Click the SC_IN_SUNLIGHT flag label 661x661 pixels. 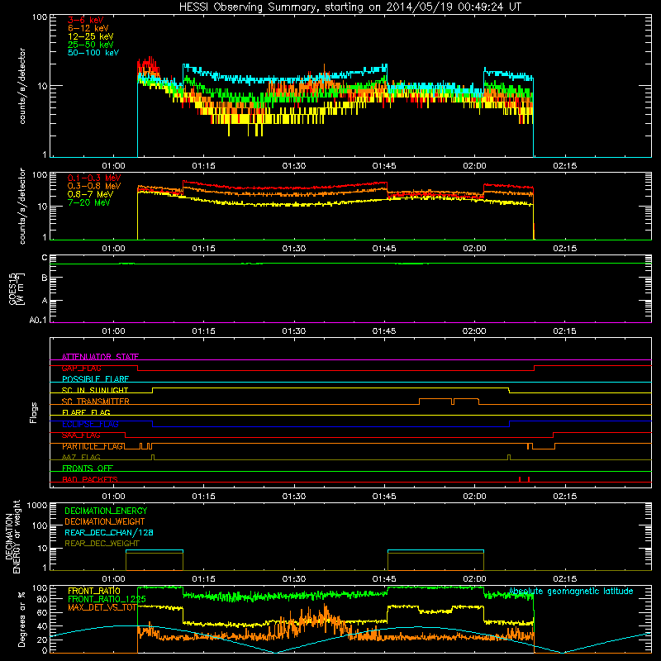coord(95,390)
